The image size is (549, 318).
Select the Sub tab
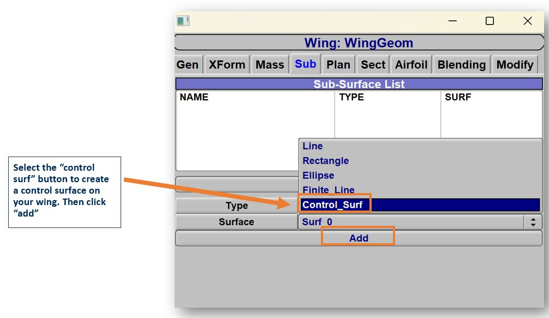coord(306,64)
